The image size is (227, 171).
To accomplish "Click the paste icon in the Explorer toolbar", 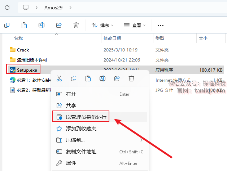I will pyautogui.click(x=24, y=25).
